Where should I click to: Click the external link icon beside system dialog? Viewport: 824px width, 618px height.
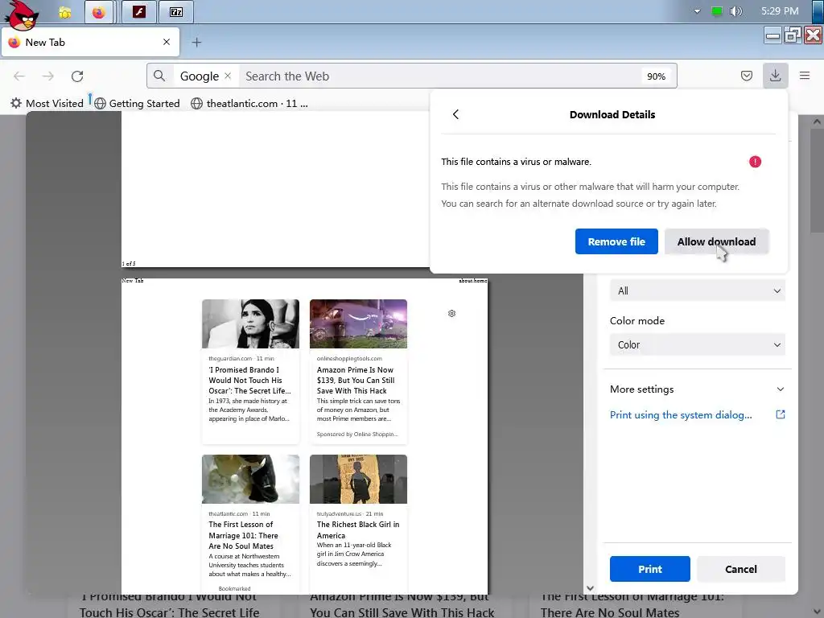click(781, 414)
